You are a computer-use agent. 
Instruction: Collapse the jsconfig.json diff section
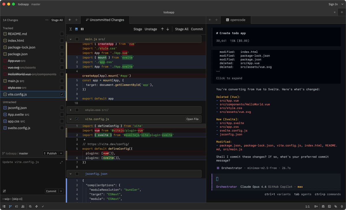point(71,174)
